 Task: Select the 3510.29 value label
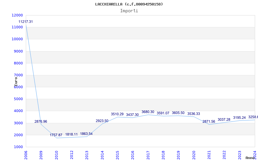[117, 114]
